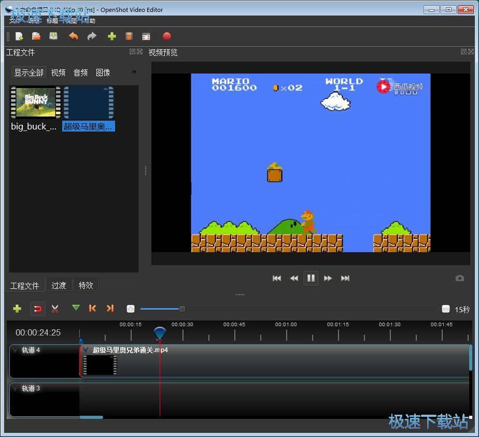Jump to the end of the video
The height and width of the screenshot is (437, 479).
[x=345, y=279]
